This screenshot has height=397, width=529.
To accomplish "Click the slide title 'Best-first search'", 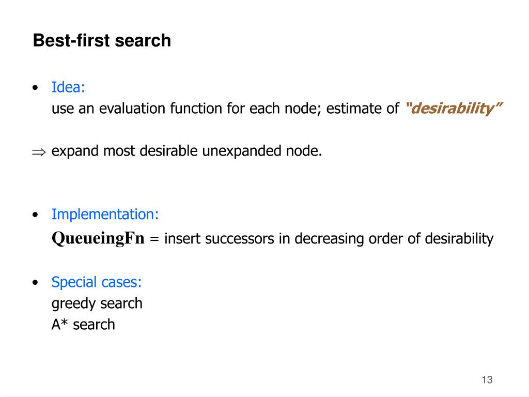I will click(102, 40).
